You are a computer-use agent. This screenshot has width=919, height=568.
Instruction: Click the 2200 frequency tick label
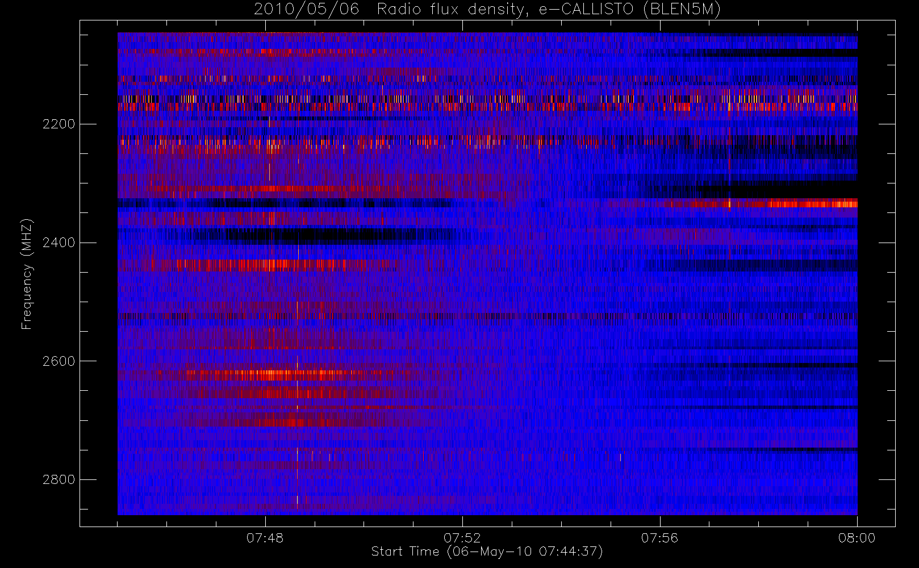click(x=59, y=124)
